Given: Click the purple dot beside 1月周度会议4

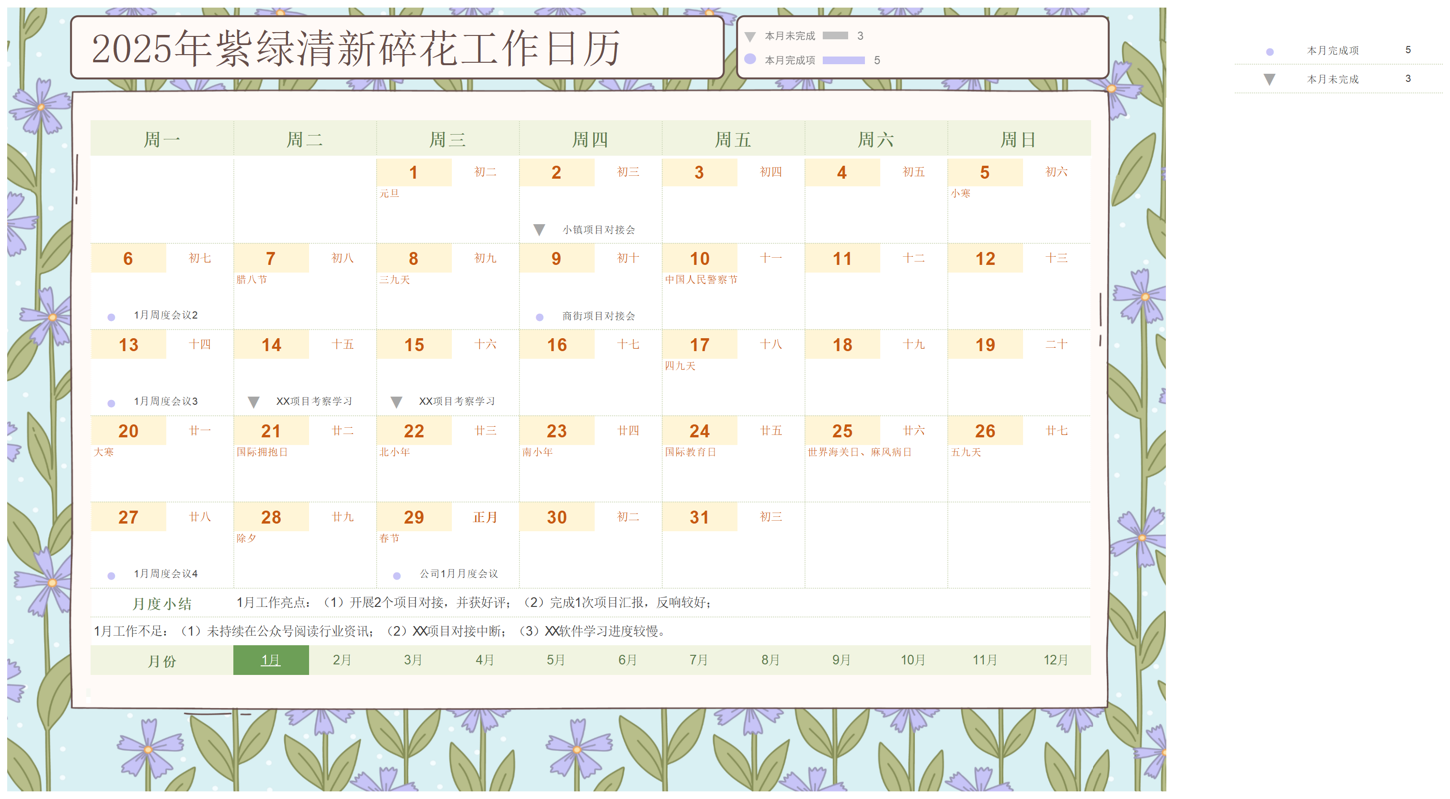Looking at the screenshot, I should point(112,576).
